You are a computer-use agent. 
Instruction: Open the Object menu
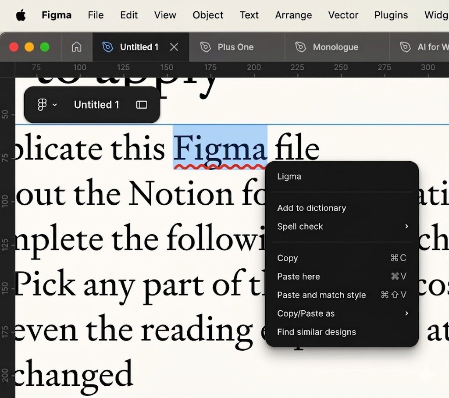point(207,15)
